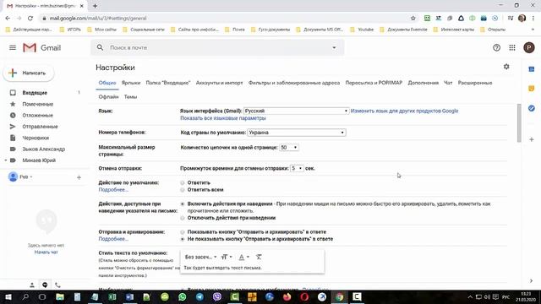Open the Calendar side panel icon

(532, 69)
